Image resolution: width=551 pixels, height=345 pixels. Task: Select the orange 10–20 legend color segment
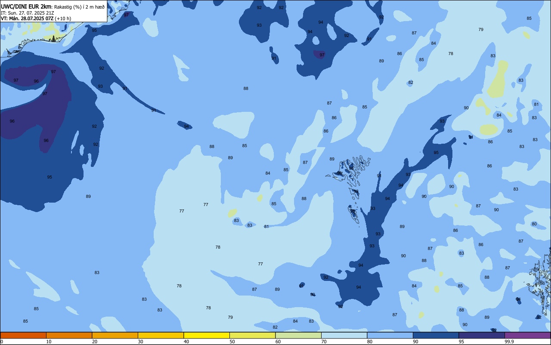[69, 335]
